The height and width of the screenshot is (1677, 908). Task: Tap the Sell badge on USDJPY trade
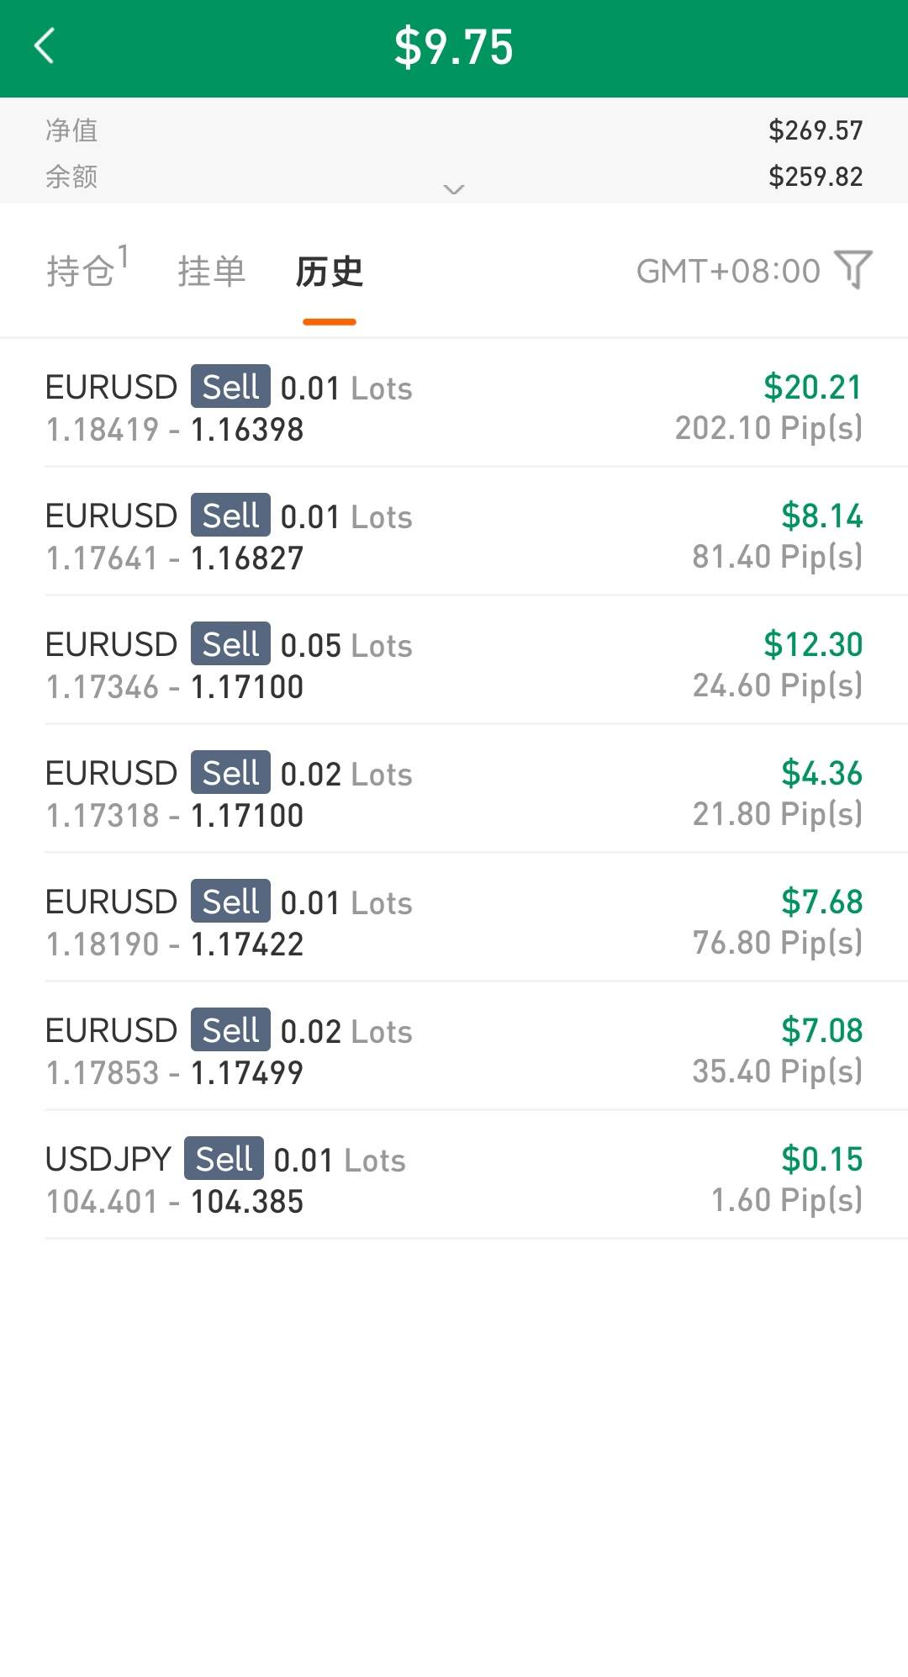224,1159
